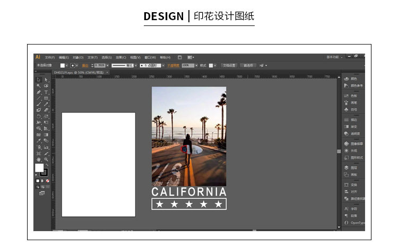Select the Magic Wand tool
Screen dimensions: 398x246
[39, 86]
